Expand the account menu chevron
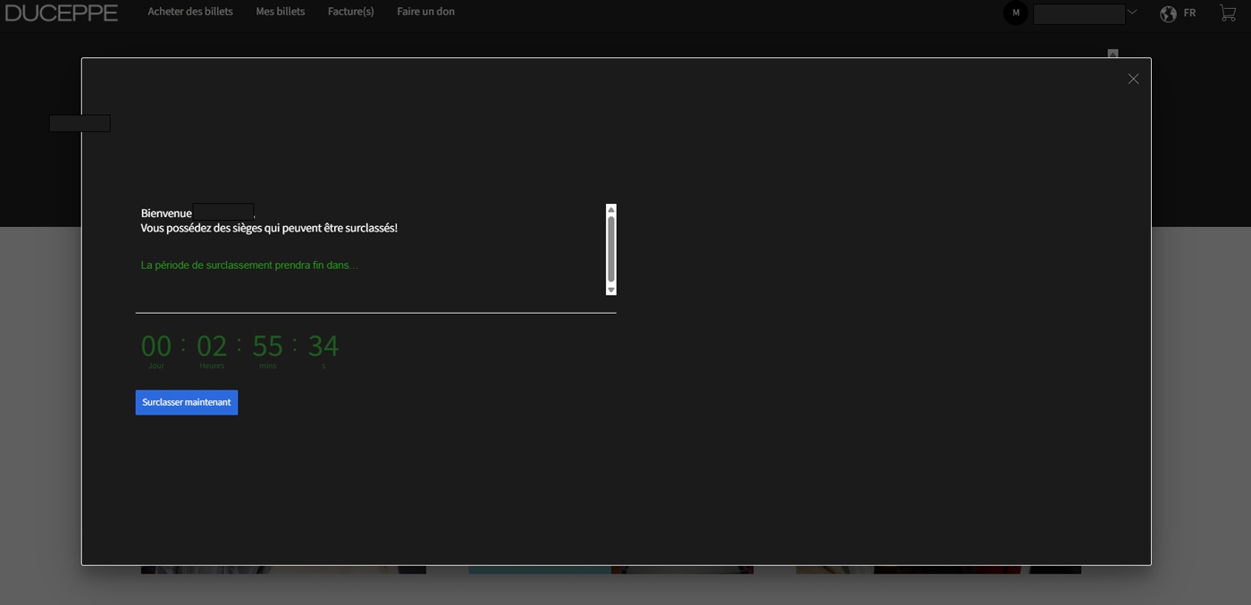 [1132, 13]
